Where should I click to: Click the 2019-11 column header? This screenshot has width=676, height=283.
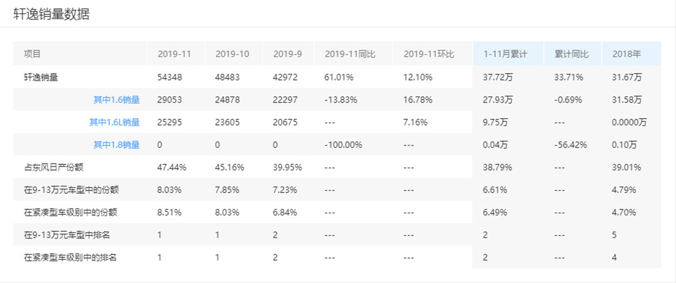coord(175,54)
